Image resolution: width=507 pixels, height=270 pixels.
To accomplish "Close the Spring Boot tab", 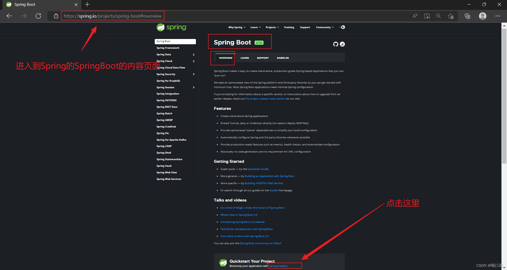I will (x=76, y=4).
